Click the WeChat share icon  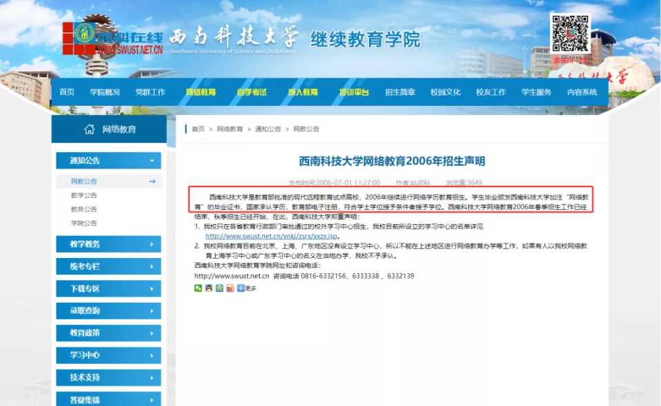(x=198, y=288)
